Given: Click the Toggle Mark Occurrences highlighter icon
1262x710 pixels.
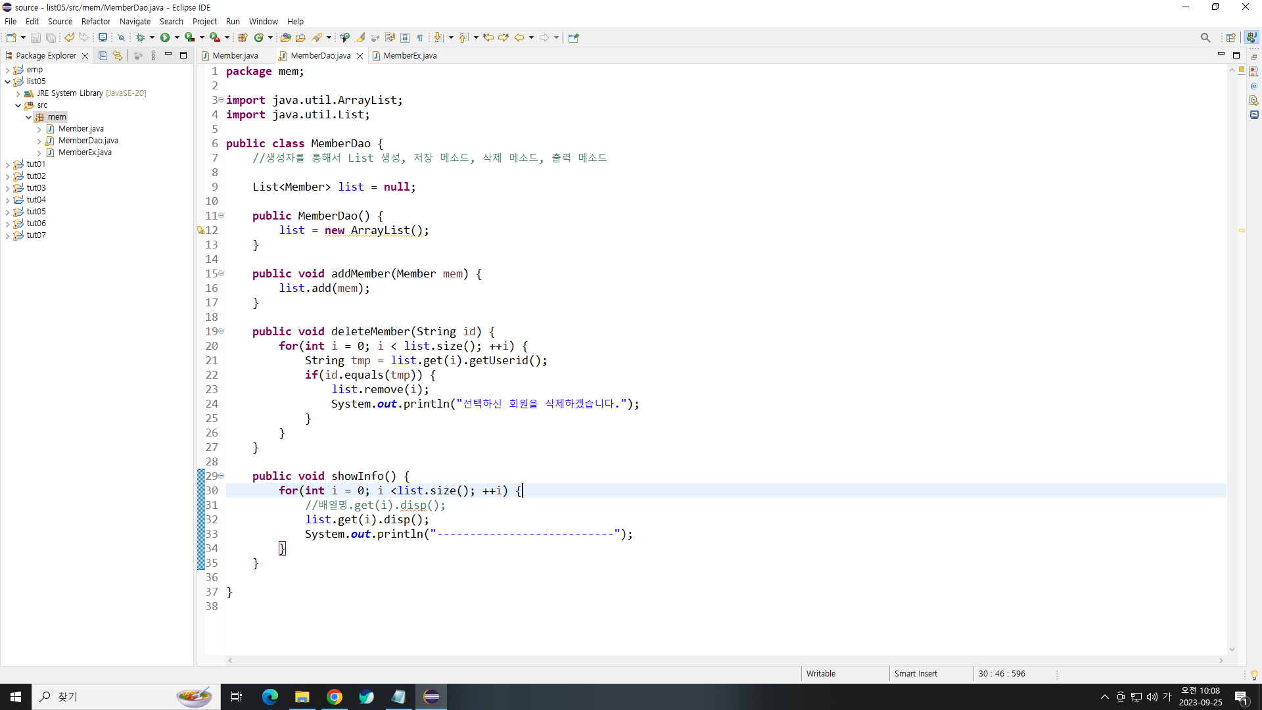Looking at the screenshot, I should [360, 37].
